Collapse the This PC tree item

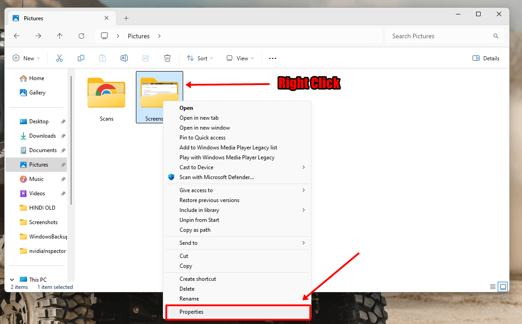[12, 279]
